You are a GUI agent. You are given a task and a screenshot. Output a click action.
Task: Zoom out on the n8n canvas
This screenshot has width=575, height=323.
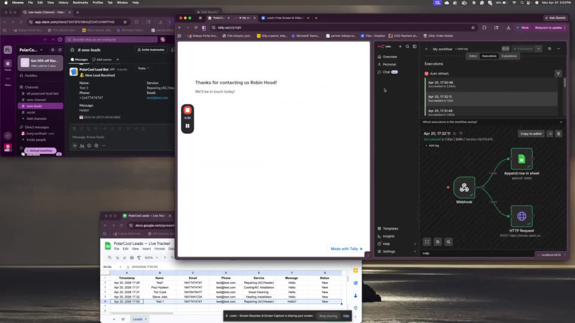click(448, 242)
